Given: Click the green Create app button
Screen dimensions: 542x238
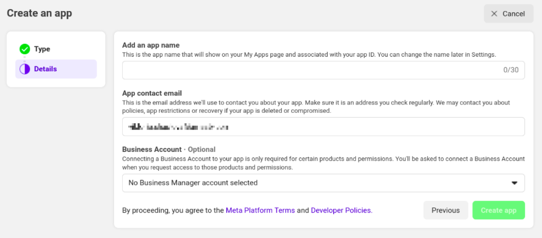Looking at the screenshot, I should [499, 211].
